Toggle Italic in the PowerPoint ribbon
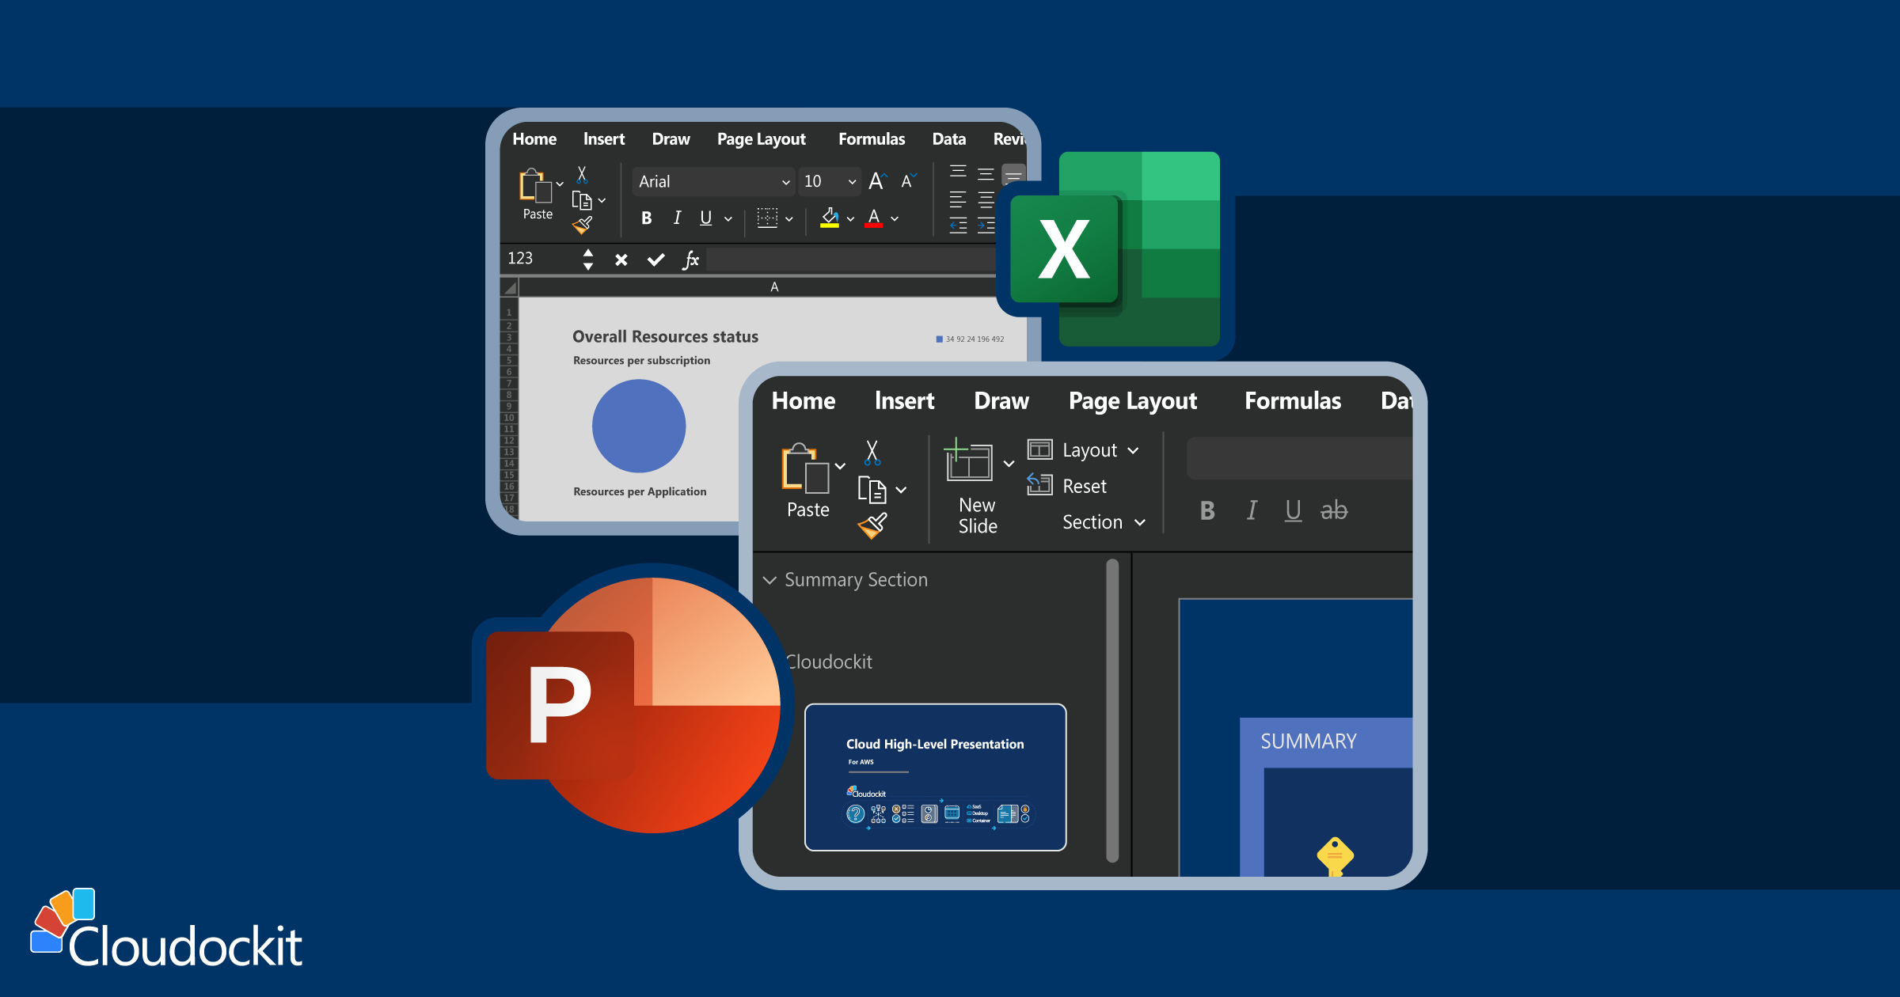This screenshot has width=1900, height=997. (x=1252, y=511)
